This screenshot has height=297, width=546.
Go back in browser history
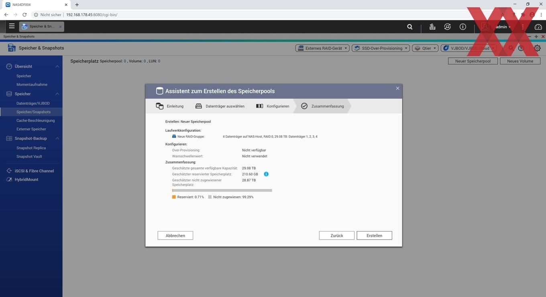click(x=6, y=14)
